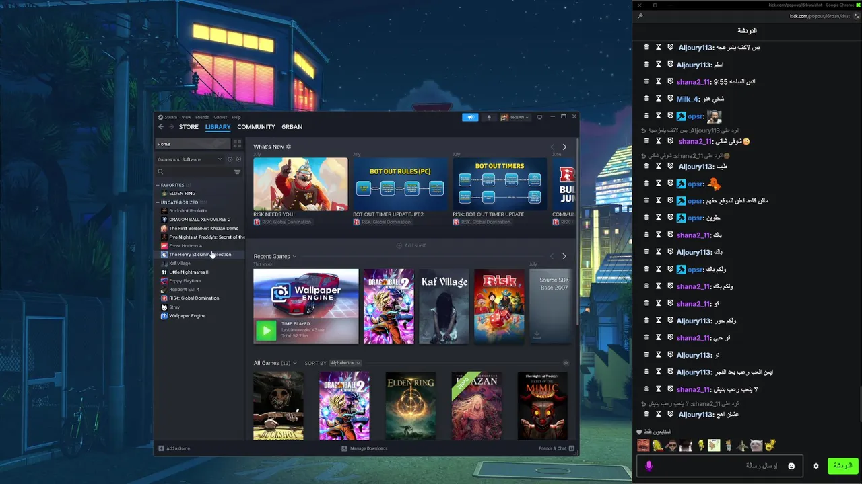The height and width of the screenshot is (484, 862).
Task: Open the View menu
Action: [x=186, y=117]
